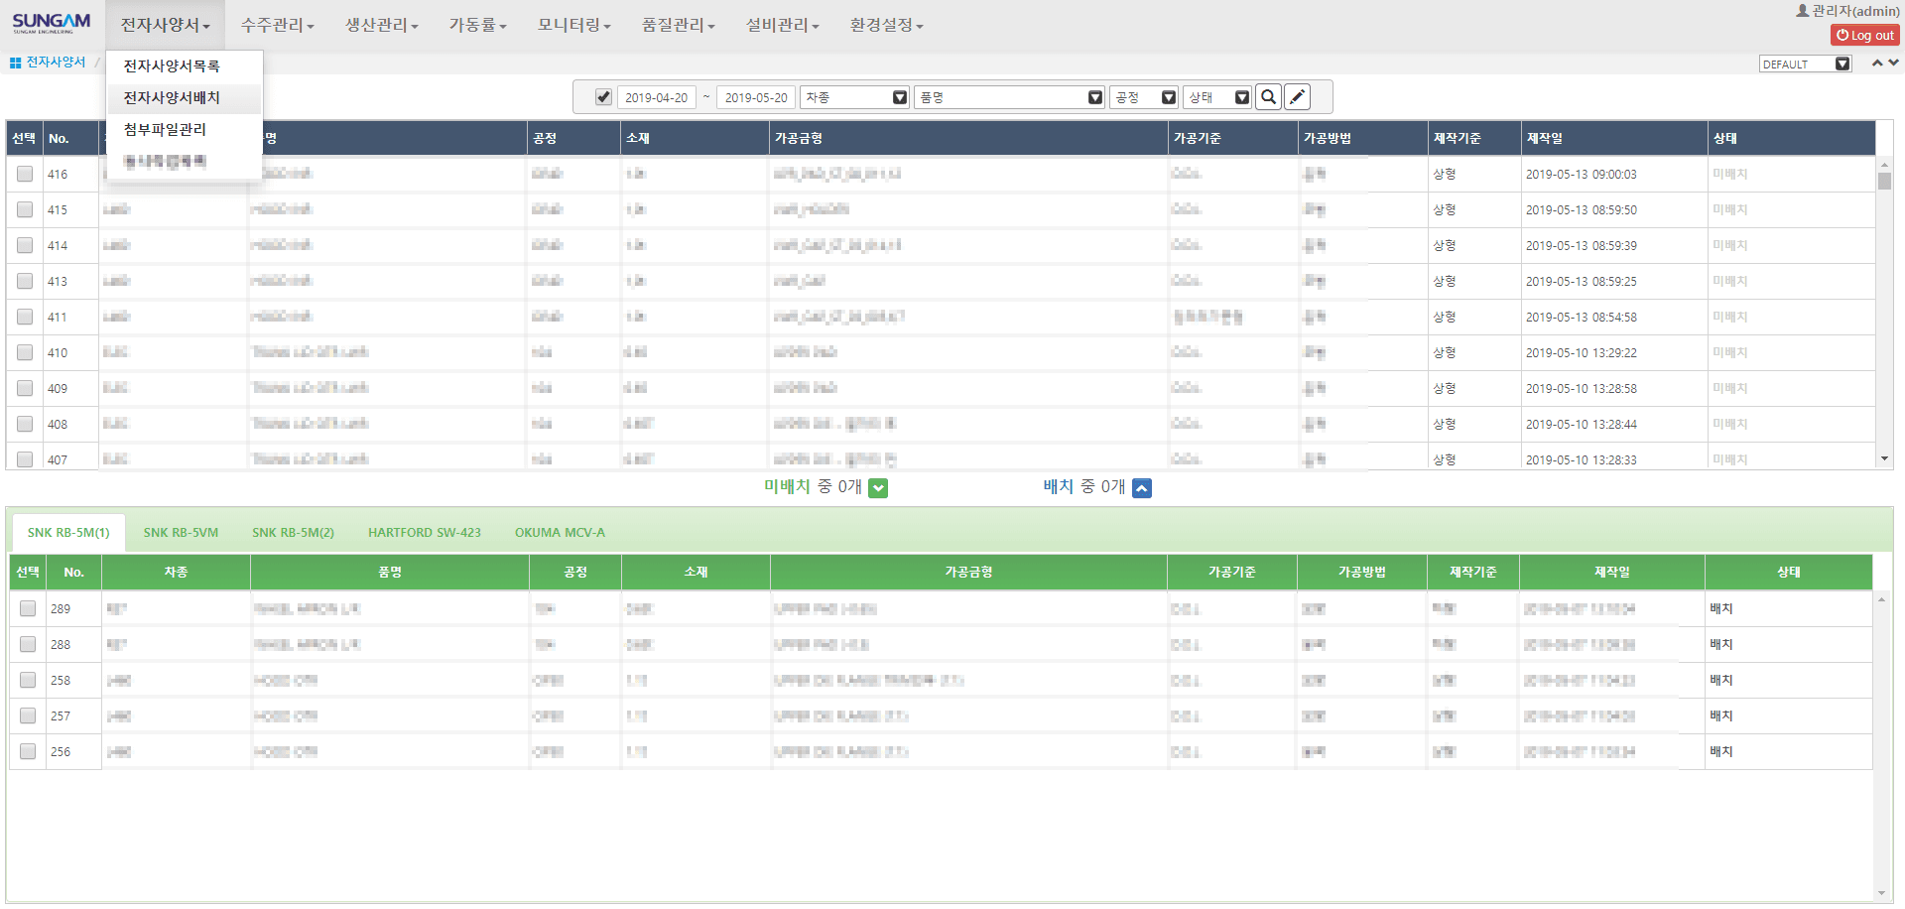
Task: Check the checkbox for row No. 289
Action: point(27,608)
